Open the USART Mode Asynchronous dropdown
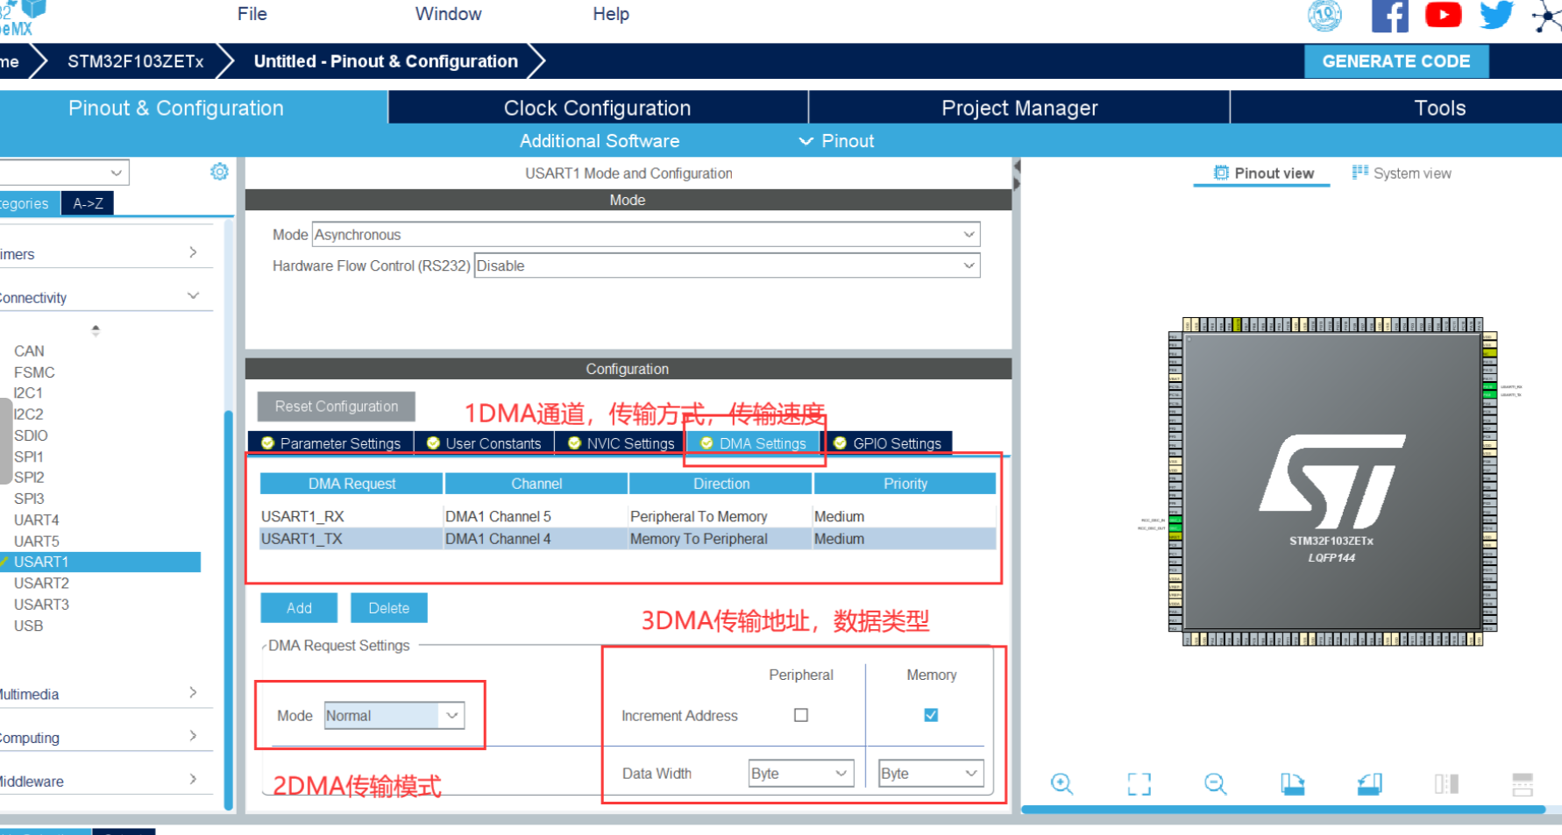The width and height of the screenshot is (1562, 835). pos(645,235)
